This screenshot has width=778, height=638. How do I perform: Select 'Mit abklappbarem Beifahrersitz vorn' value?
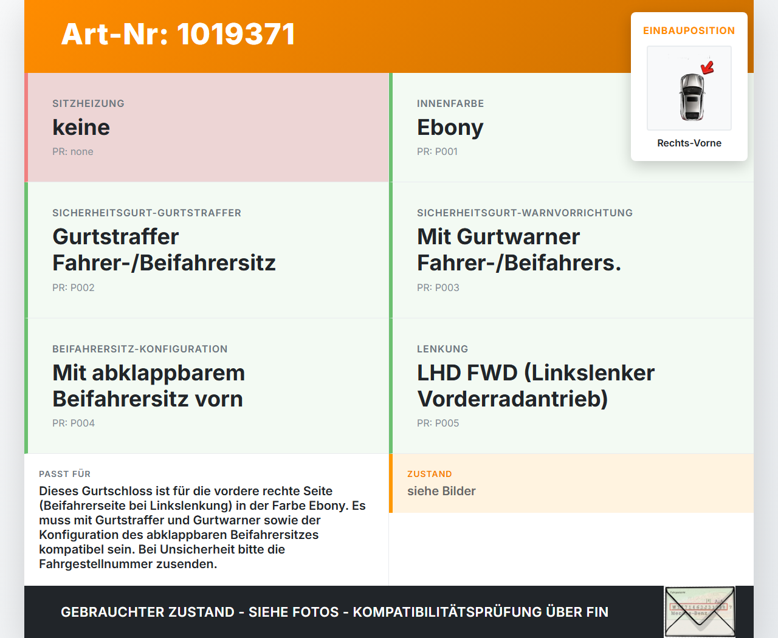click(x=148, y=385)
